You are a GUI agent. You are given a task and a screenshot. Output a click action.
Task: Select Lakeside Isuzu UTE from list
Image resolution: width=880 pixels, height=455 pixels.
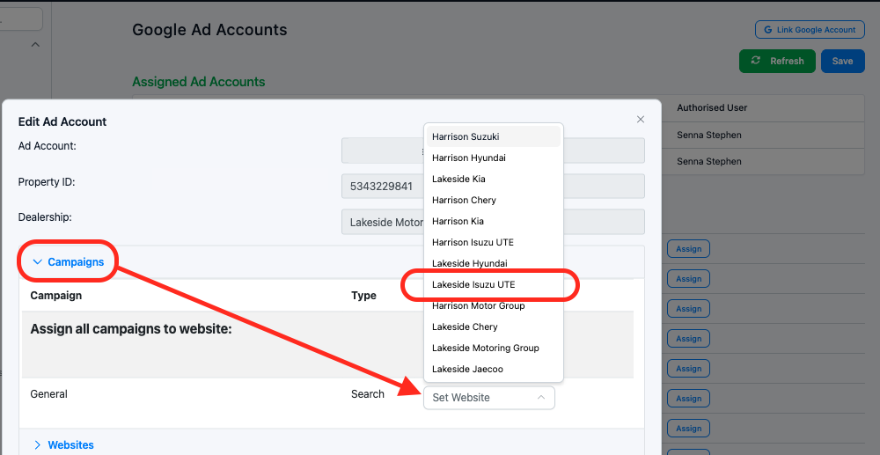pyautogui.click(x=473, y=285)
